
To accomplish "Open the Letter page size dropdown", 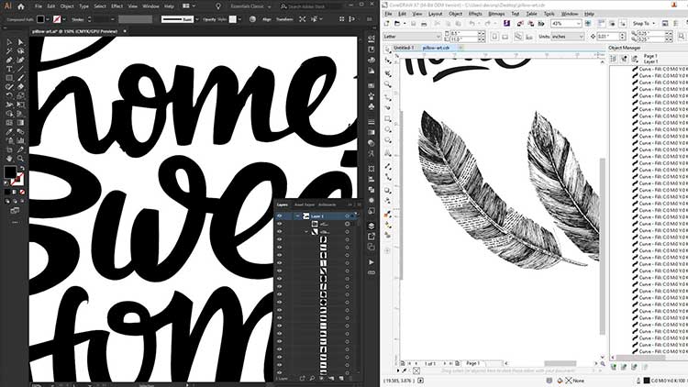I will tap(438, 37).
